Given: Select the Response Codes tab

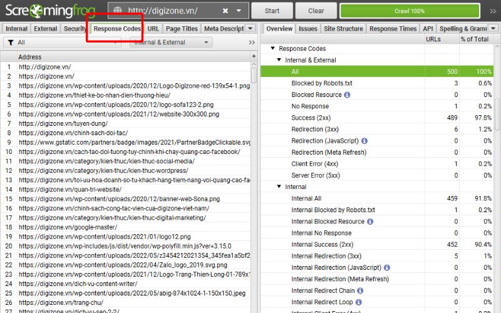Looking at the screenshot, I should (x=117, y=29).
